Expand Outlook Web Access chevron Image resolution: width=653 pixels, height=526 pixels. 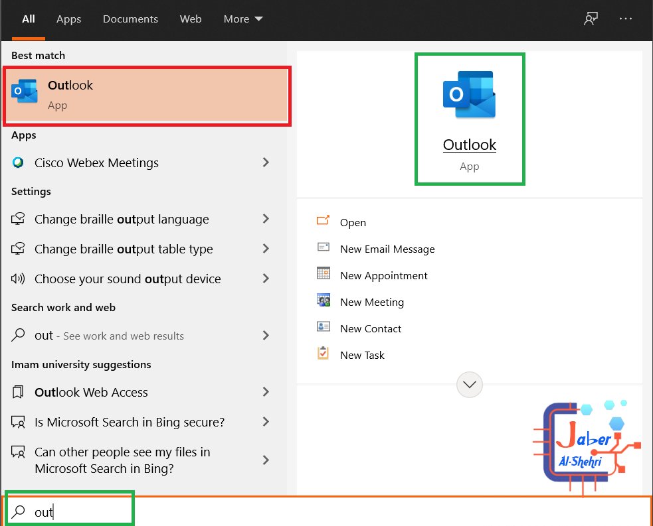pyautogui.click(x=266, y=392)
